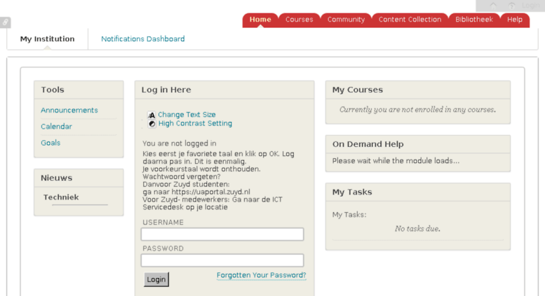Switch to the Courses tab

pos(300,20)
